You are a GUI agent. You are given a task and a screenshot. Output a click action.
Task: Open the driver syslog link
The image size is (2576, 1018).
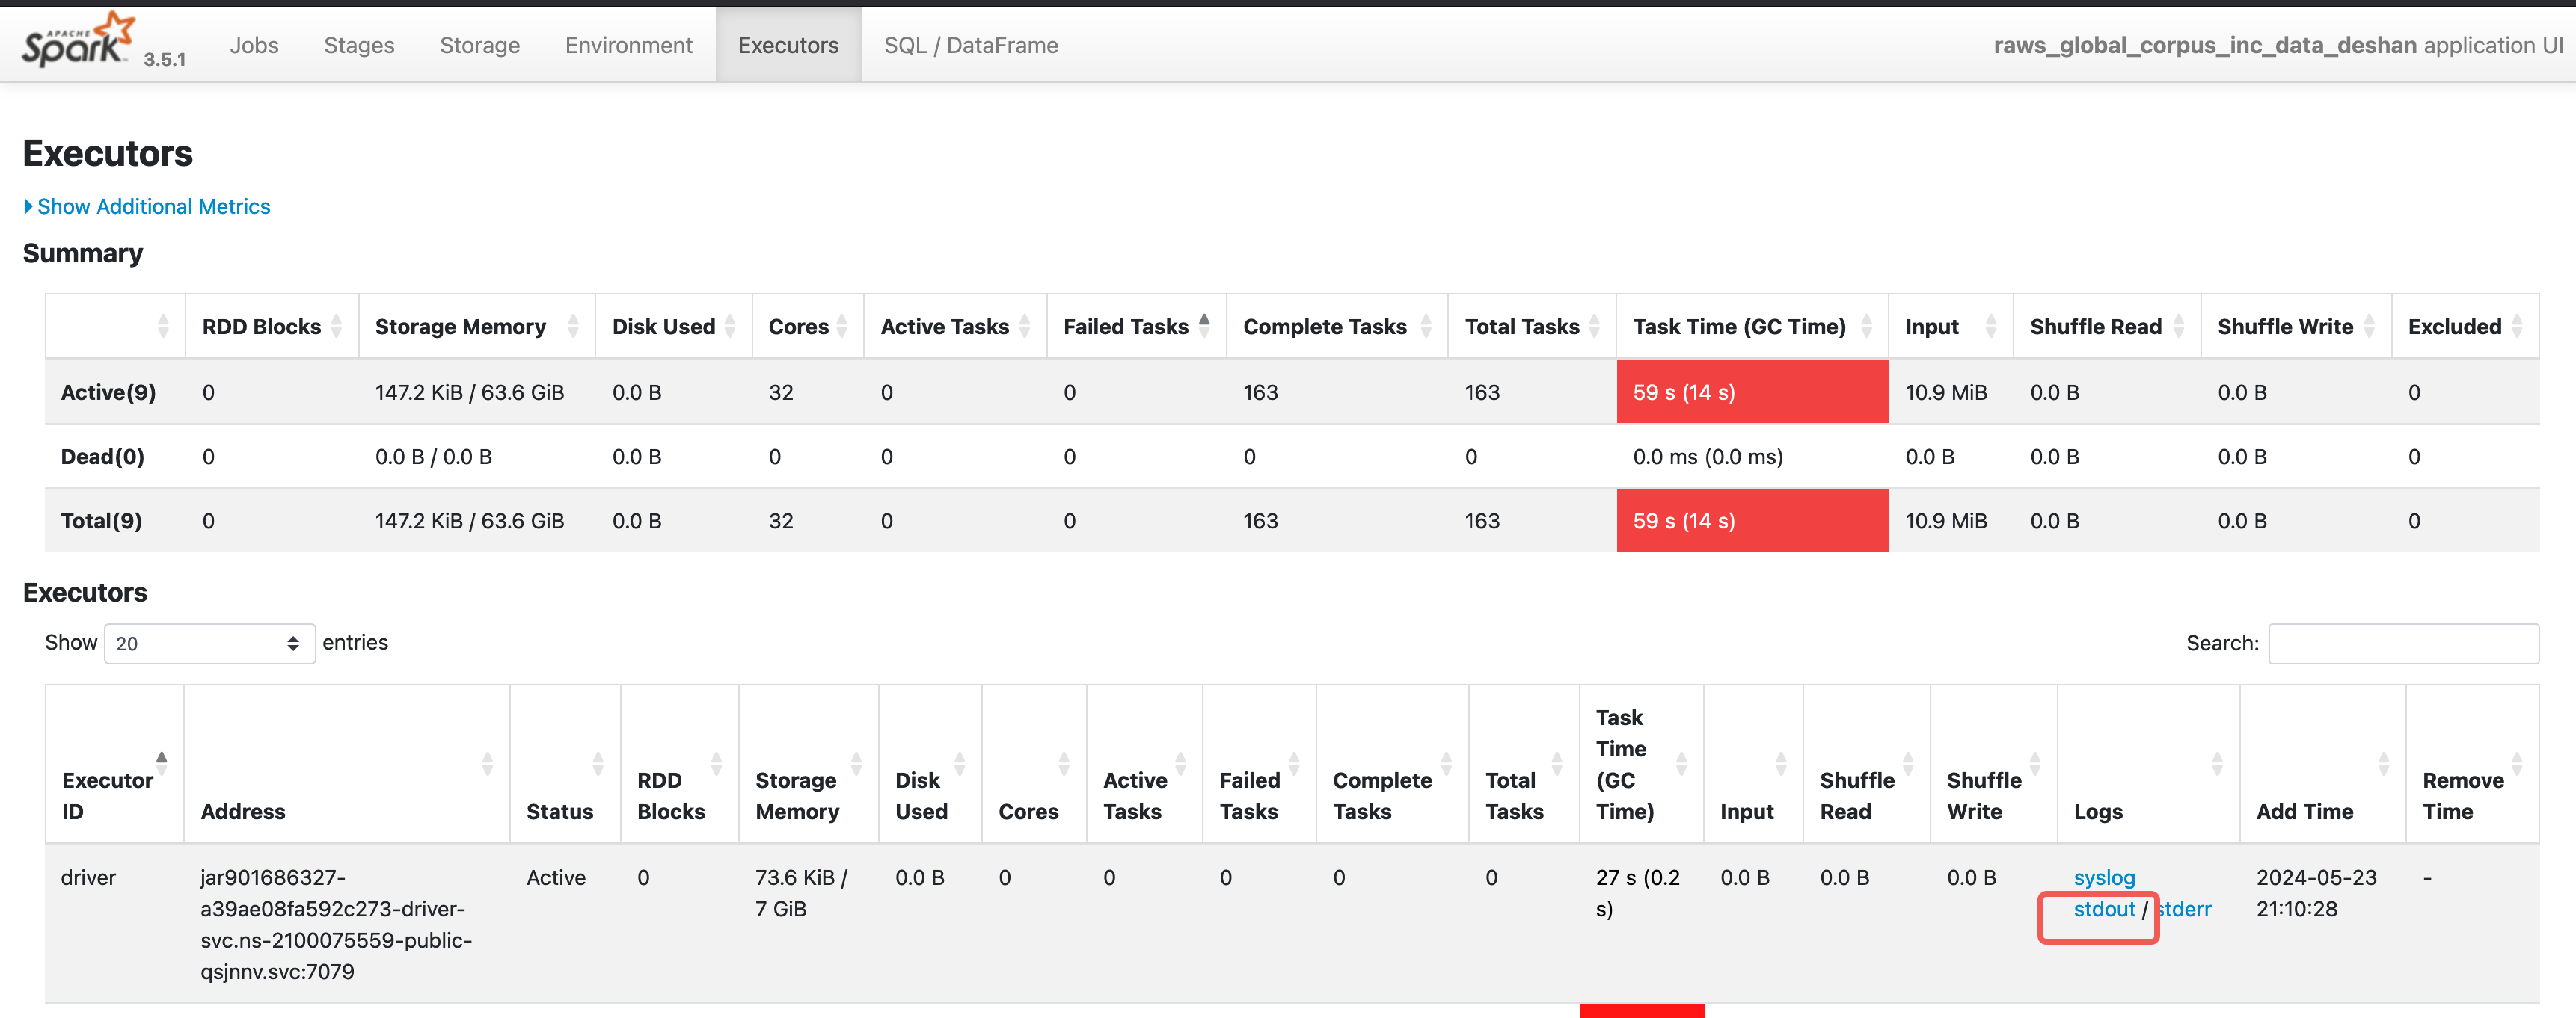point(2104,877)
